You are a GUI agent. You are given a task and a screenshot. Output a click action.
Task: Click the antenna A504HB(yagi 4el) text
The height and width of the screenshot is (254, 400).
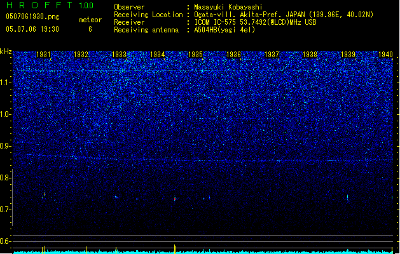pos(224,30)
